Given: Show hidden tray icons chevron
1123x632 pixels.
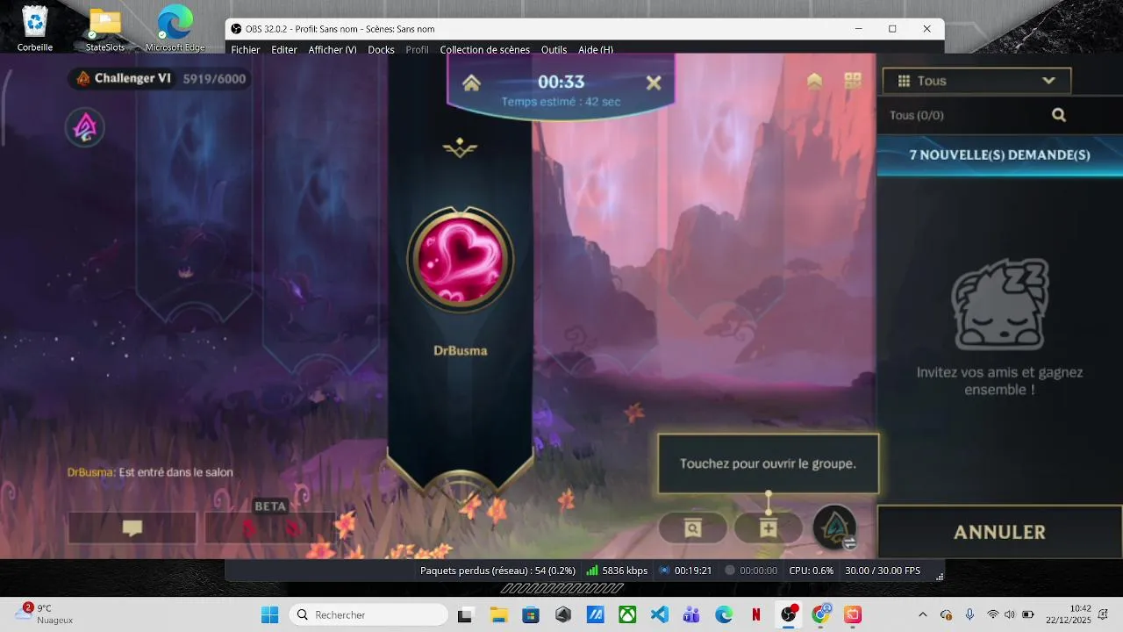Looking at the screenshot, I should click(922, 614).
